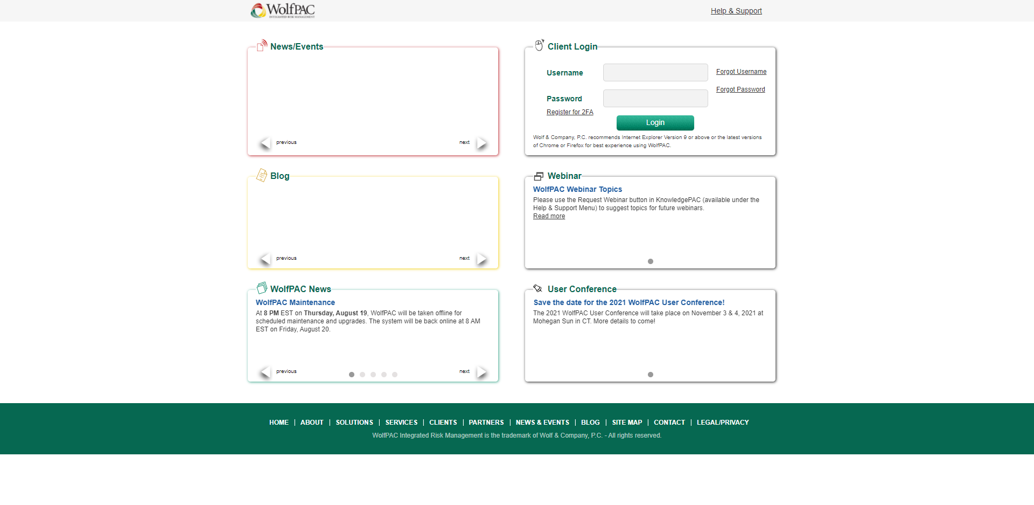Click Register for 2FA link

pos(570,112)
